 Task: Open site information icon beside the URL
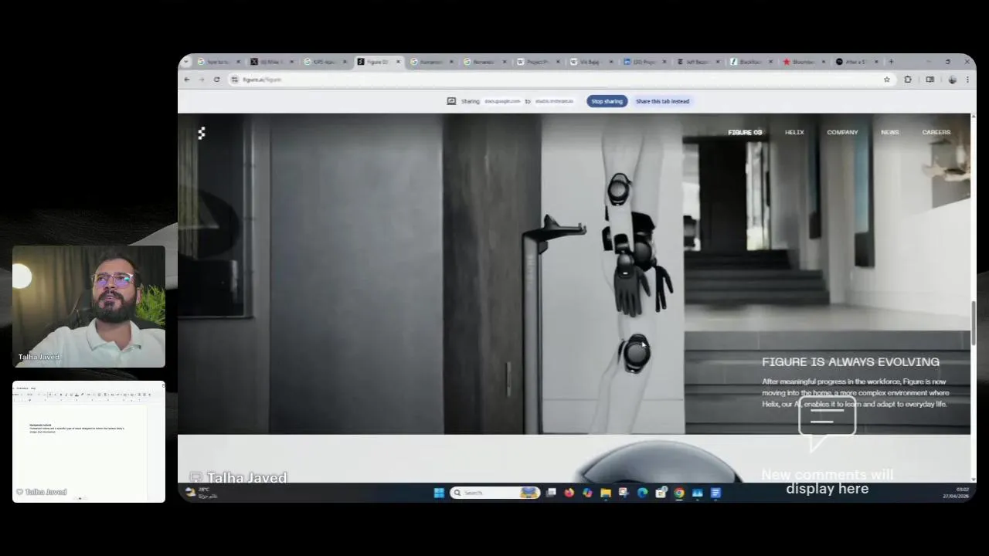tap(234, 80)
